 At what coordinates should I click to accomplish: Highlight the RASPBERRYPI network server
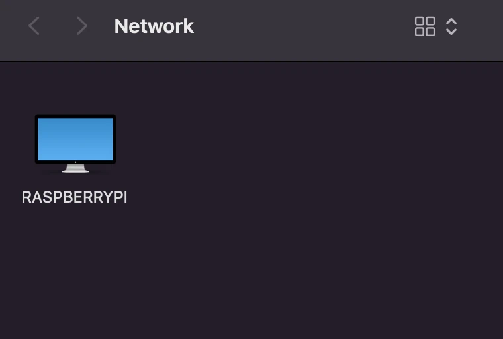75,144
